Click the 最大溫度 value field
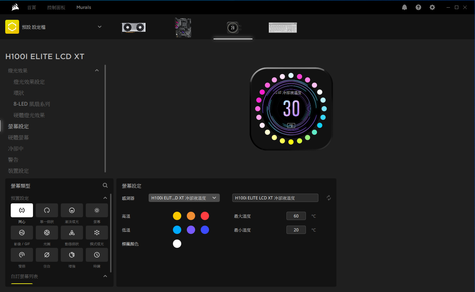 click(296, 216)
